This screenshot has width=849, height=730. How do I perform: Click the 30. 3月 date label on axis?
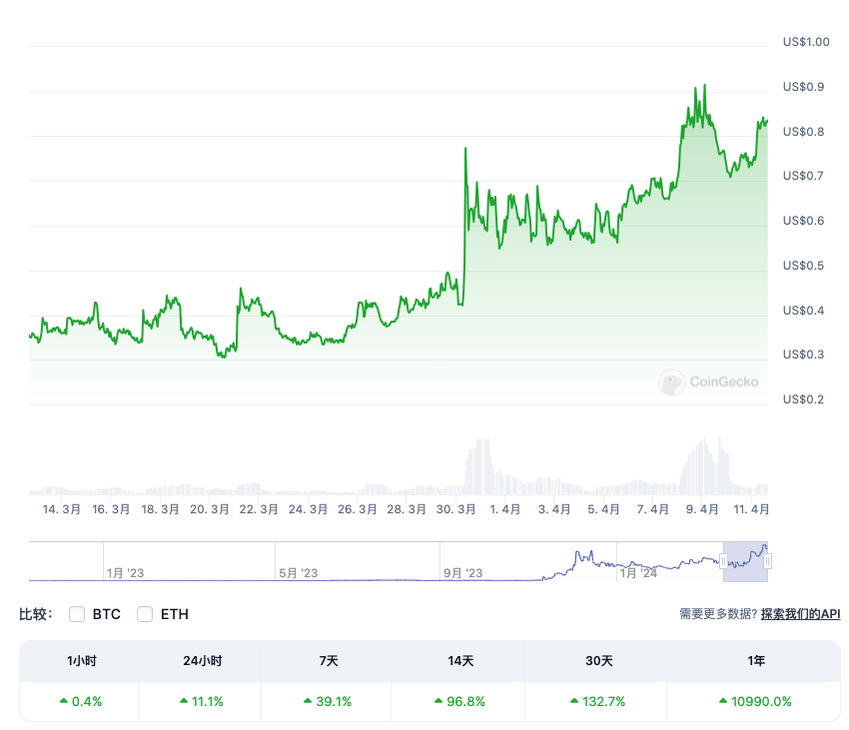456,509
